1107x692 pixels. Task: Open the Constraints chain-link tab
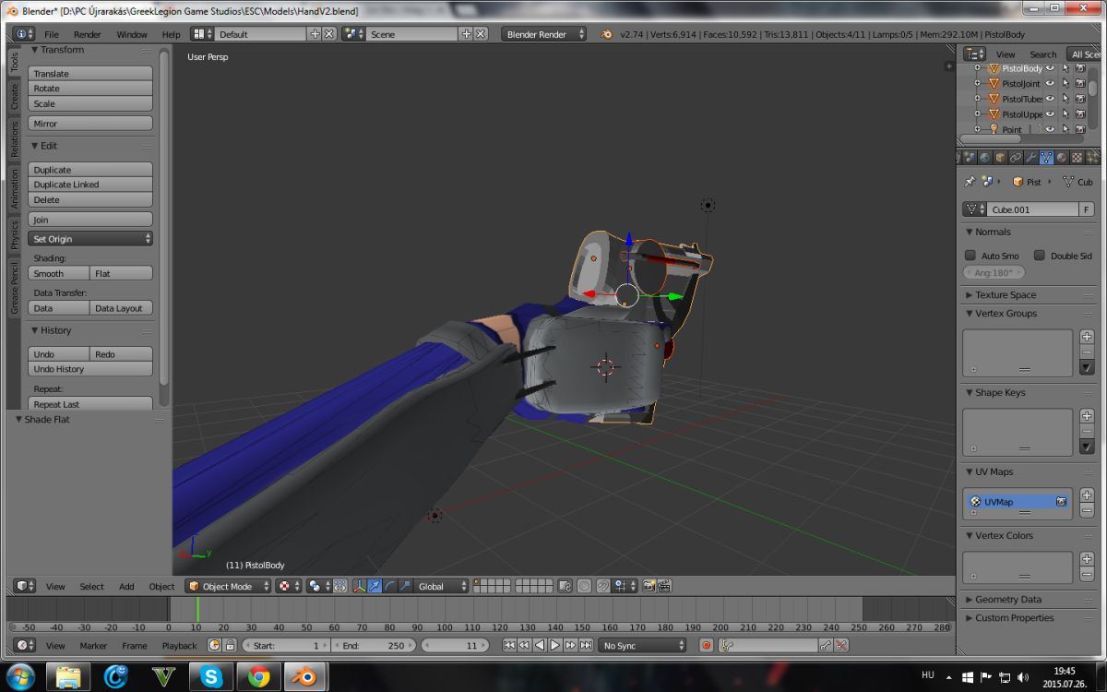[1016, 158]
